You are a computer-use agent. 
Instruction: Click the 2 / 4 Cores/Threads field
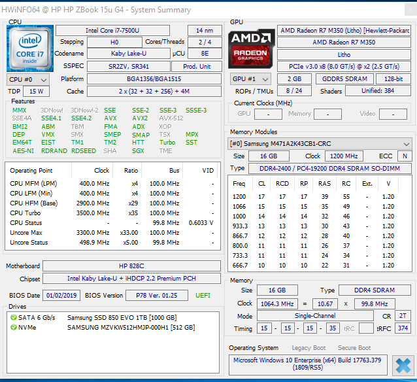coord(205,42)
